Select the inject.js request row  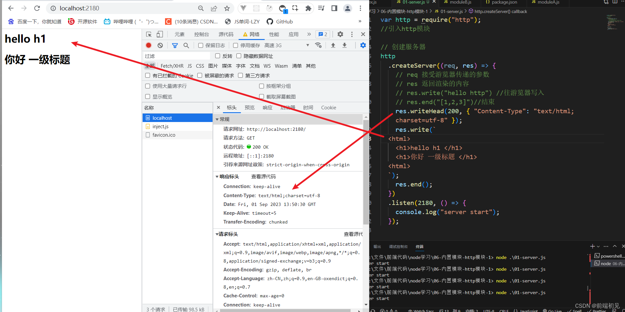(177, 127)
